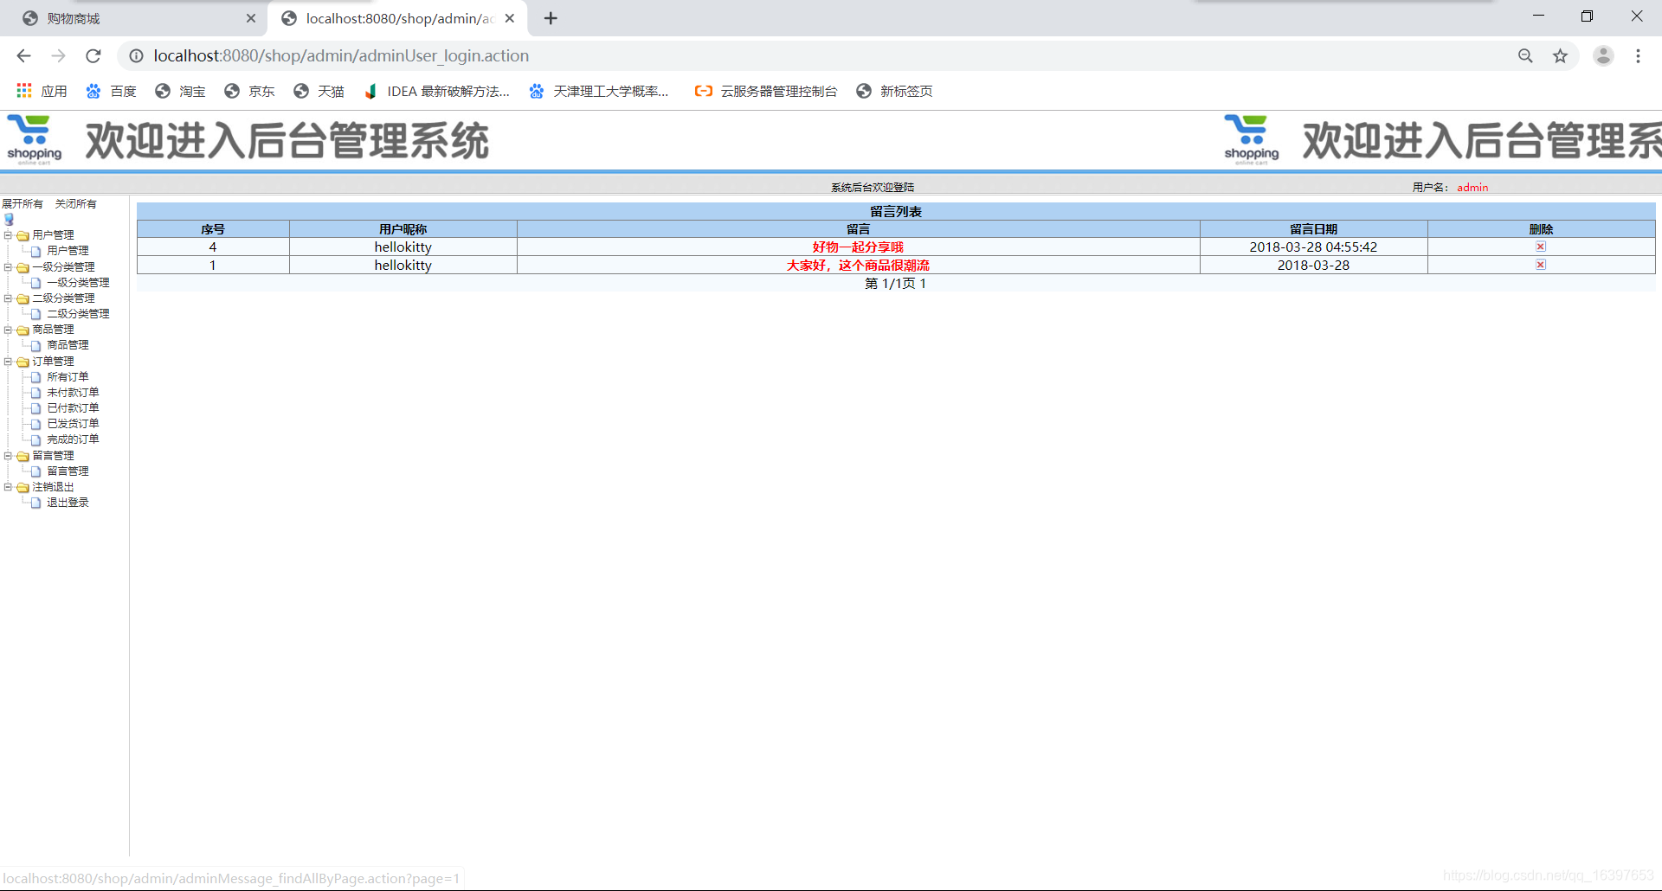The width and height of the screenshot is (1662, 891).
Task: Select the message 大家好，这个商品很潮流
Action: [858, 266]
